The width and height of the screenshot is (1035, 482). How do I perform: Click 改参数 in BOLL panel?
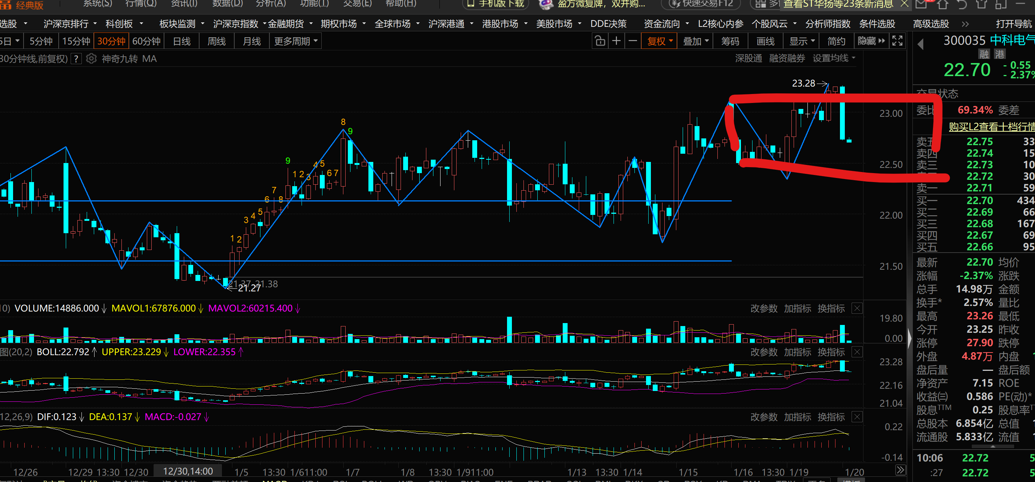[764, 352]
